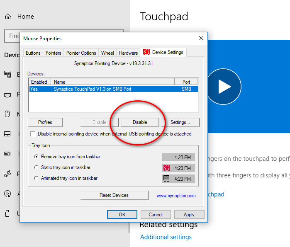Close the Mouse Properties dialog
The image size is (290, 247).
201,38
